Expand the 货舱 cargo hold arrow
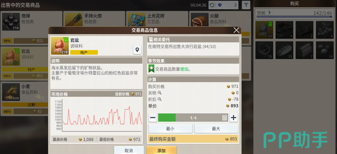Image resolution: width=337 pixels, height=154 pixels. [269, 13]
